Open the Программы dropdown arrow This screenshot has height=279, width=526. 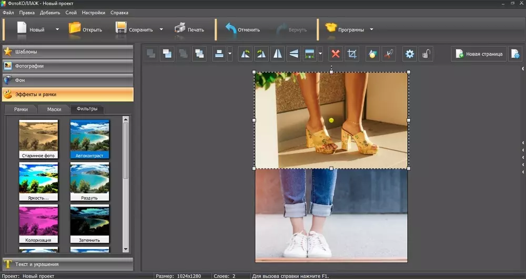pyautogui.click(x=371, y=29)
